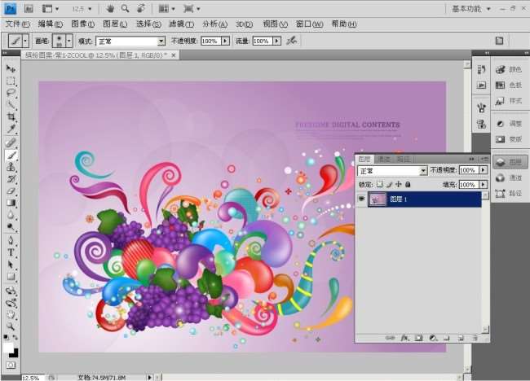Select the Gradient tool

point(11,203)
